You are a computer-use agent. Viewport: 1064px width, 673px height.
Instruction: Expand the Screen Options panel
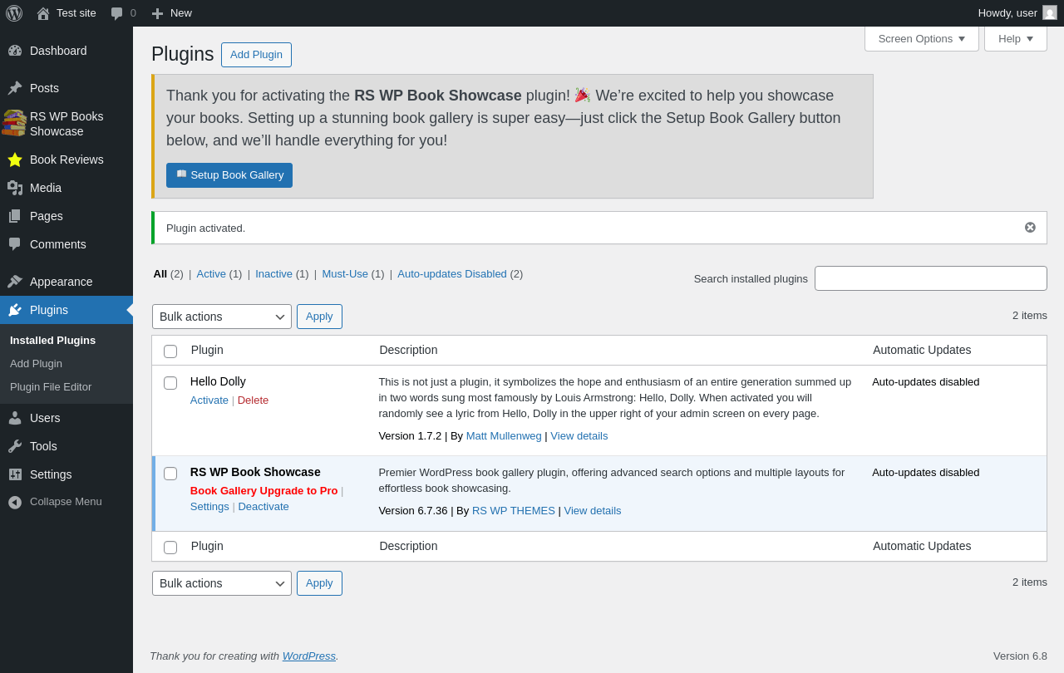[x=922, y=38]
